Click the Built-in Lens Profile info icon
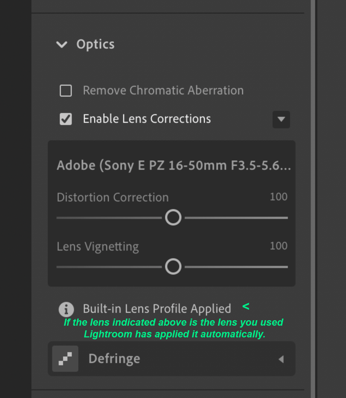Viewport: 346px width, 398px height. [x=66, y=310]
